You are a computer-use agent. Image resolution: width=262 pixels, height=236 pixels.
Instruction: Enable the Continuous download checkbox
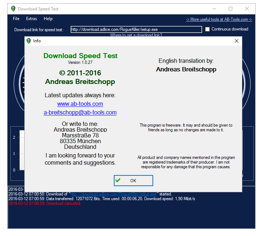(x=207, y=29)
